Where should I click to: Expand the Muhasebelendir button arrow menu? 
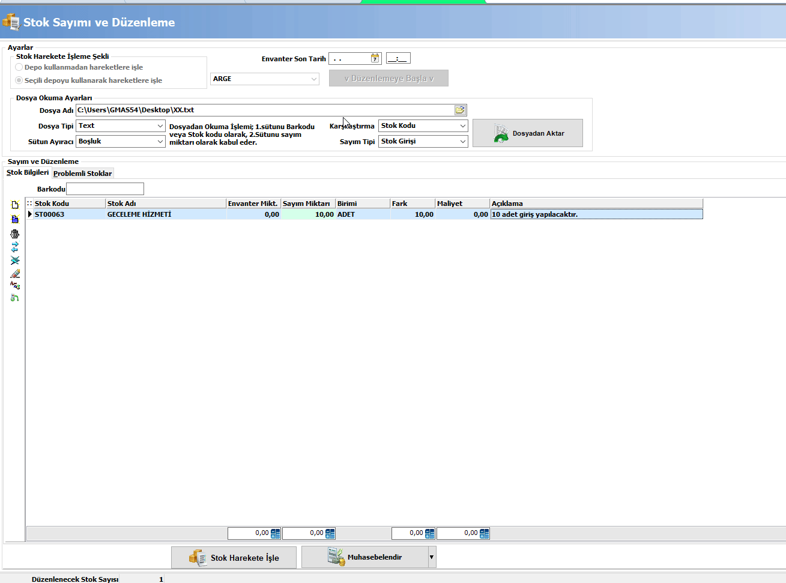(431, 557)
